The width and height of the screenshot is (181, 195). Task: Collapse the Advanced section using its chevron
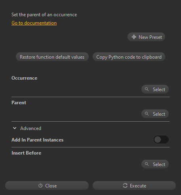coord(15,128)
